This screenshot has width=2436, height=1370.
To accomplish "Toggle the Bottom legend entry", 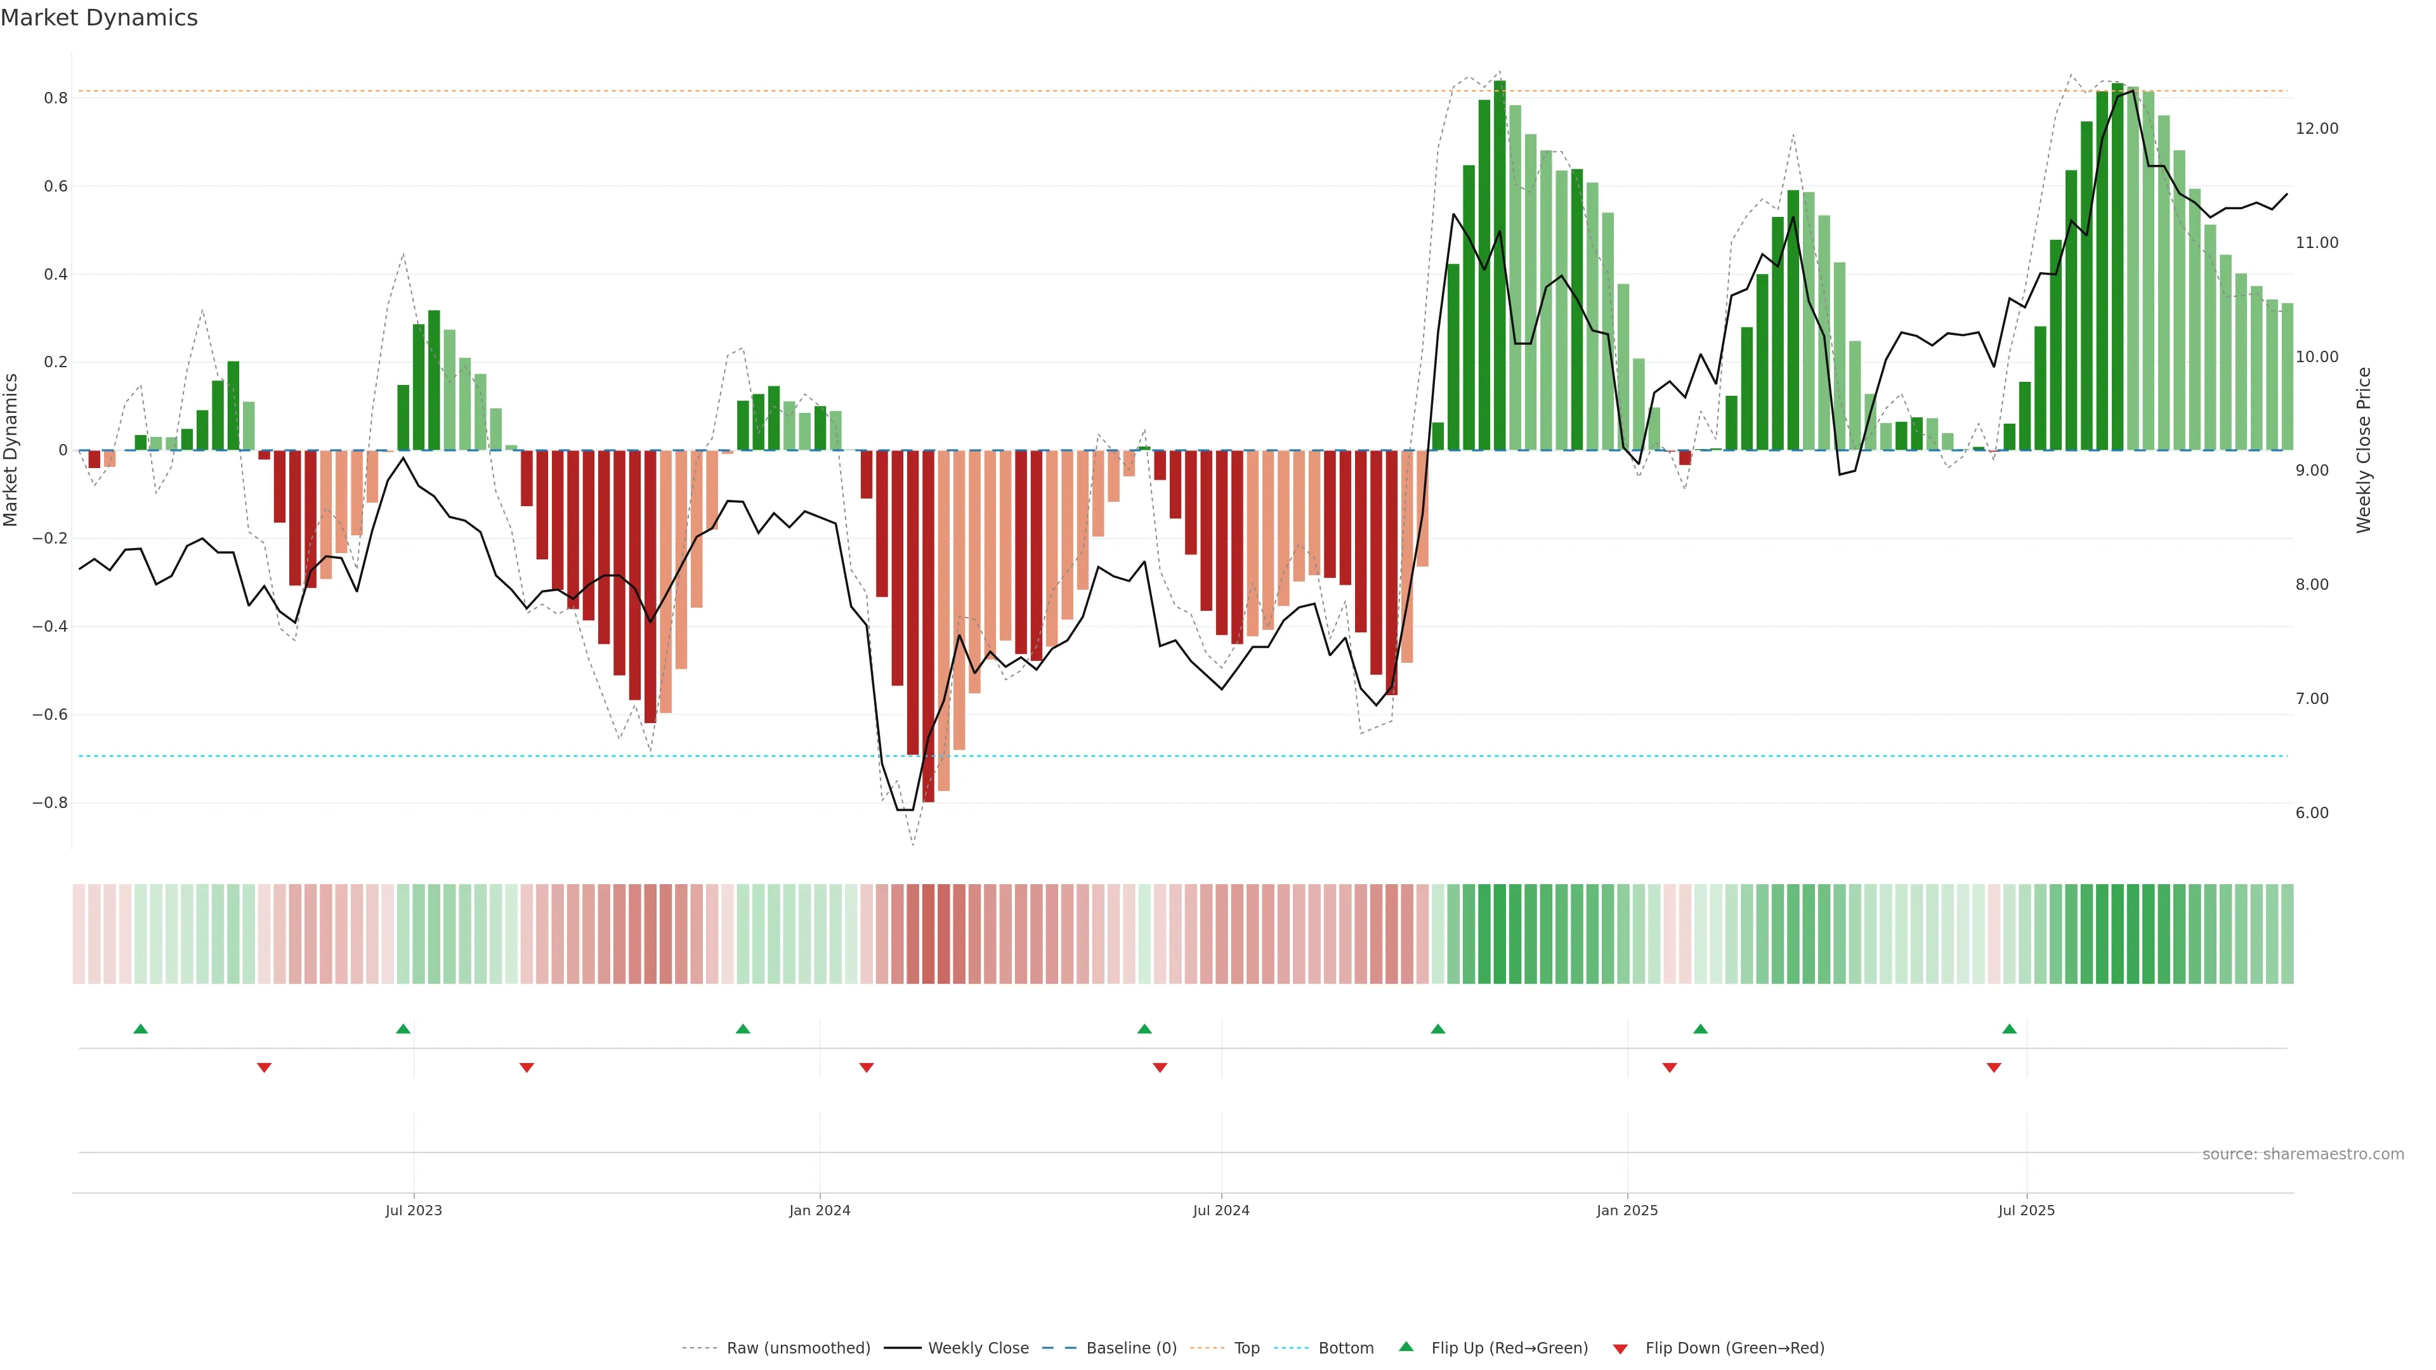I will coord(1346,1348).
